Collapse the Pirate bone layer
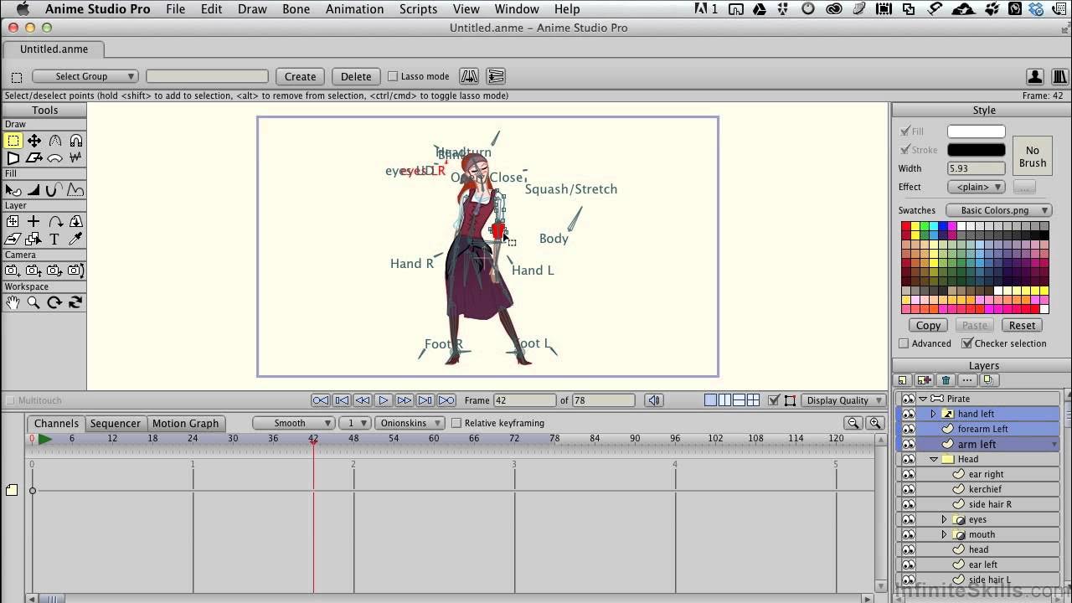Image resolution: width=1072 pixels, height=603 pixels. pos(922,399)
